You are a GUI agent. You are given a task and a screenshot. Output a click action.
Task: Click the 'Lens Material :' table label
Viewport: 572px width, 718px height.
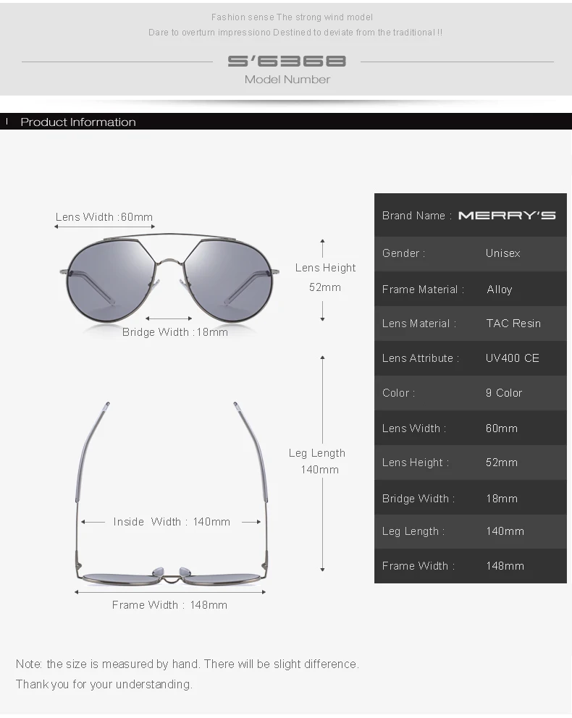tap(419, 324)
